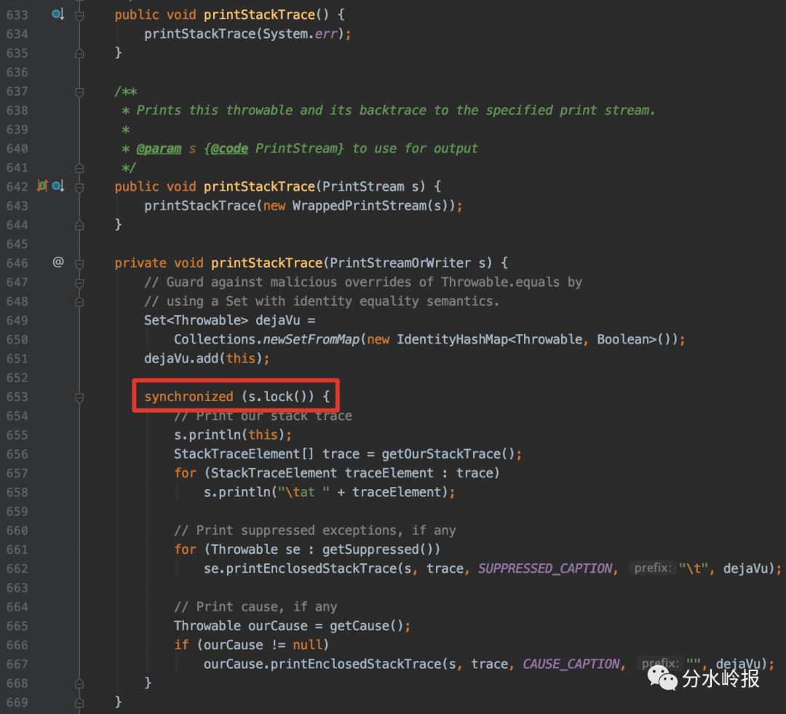The width and height of the screenshot is (786, 714).
Task: Click line number 663 in the gutter
Action: pos(17,587)
